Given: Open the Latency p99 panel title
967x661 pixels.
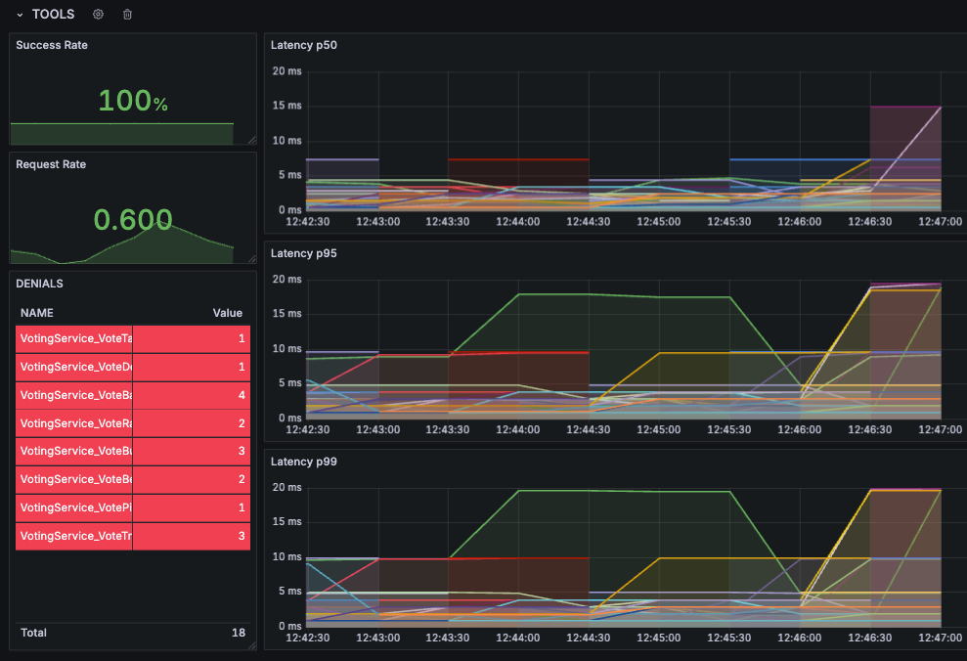Looking at the screenshot, I should click(x=304, y=462).
